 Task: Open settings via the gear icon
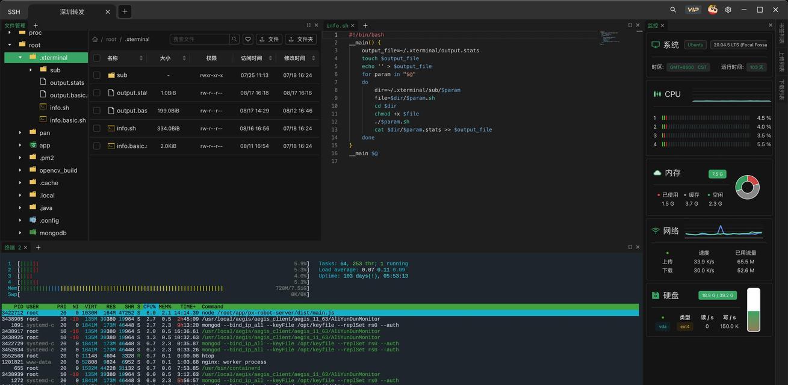point(728,10)
